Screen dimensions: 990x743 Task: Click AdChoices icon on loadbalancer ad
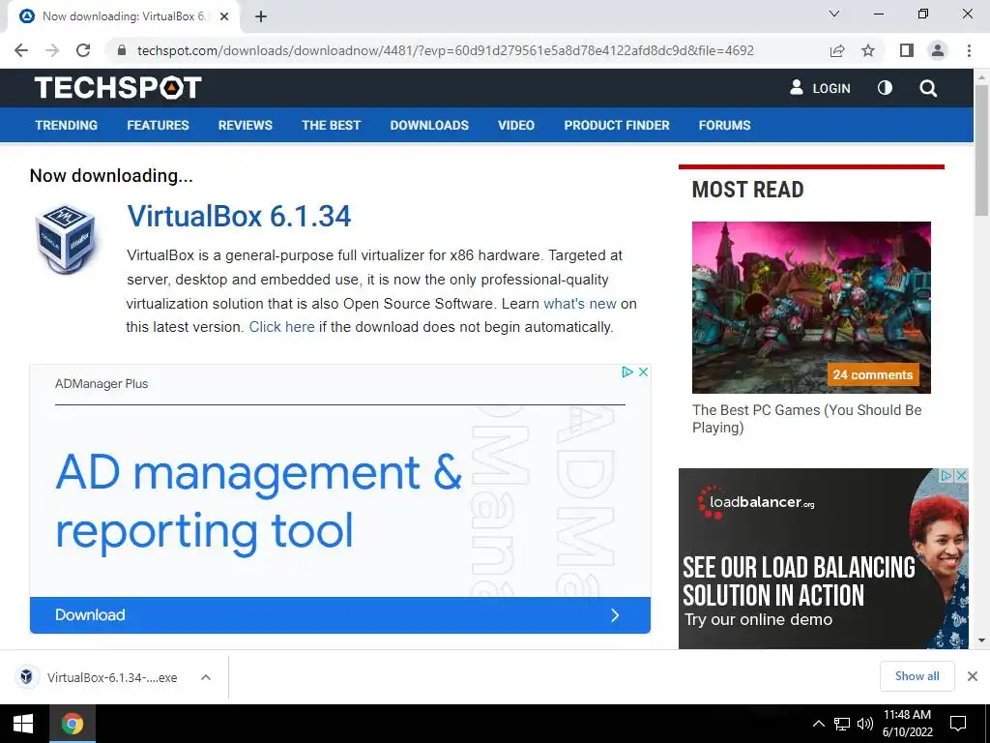[946, 475]
